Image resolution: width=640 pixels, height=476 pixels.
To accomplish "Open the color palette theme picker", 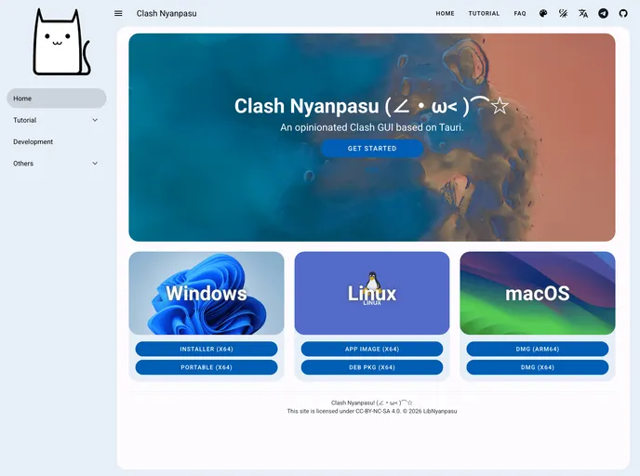I will click(543, 13).
